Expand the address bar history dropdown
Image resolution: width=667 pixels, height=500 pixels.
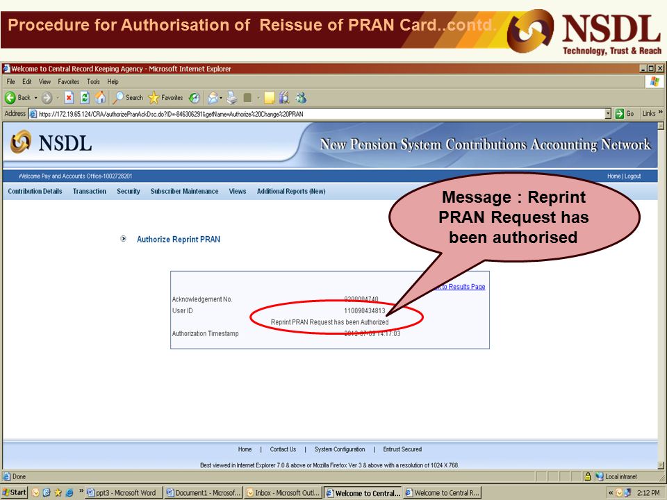[608, 113]
